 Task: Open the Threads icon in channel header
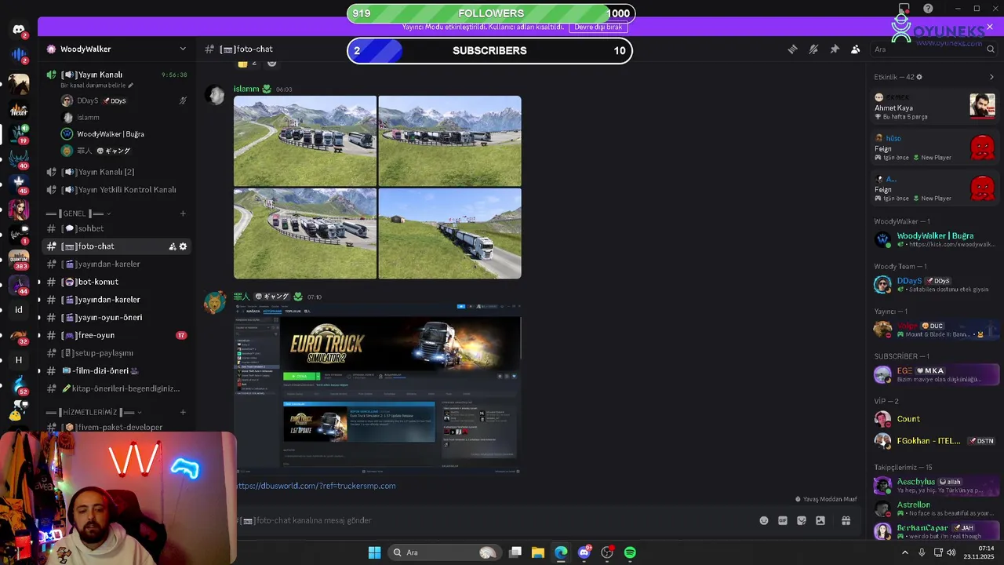coord(792,49)
